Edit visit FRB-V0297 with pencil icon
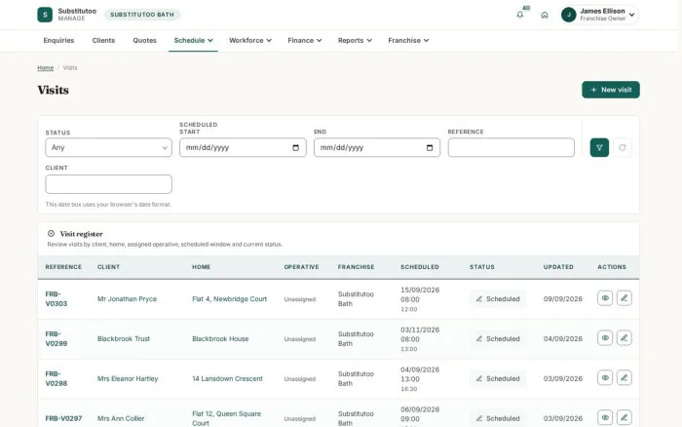 tap(624, 417)
